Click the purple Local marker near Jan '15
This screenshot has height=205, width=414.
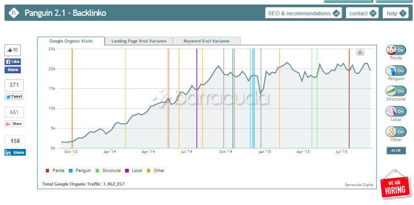click(261, 98)
